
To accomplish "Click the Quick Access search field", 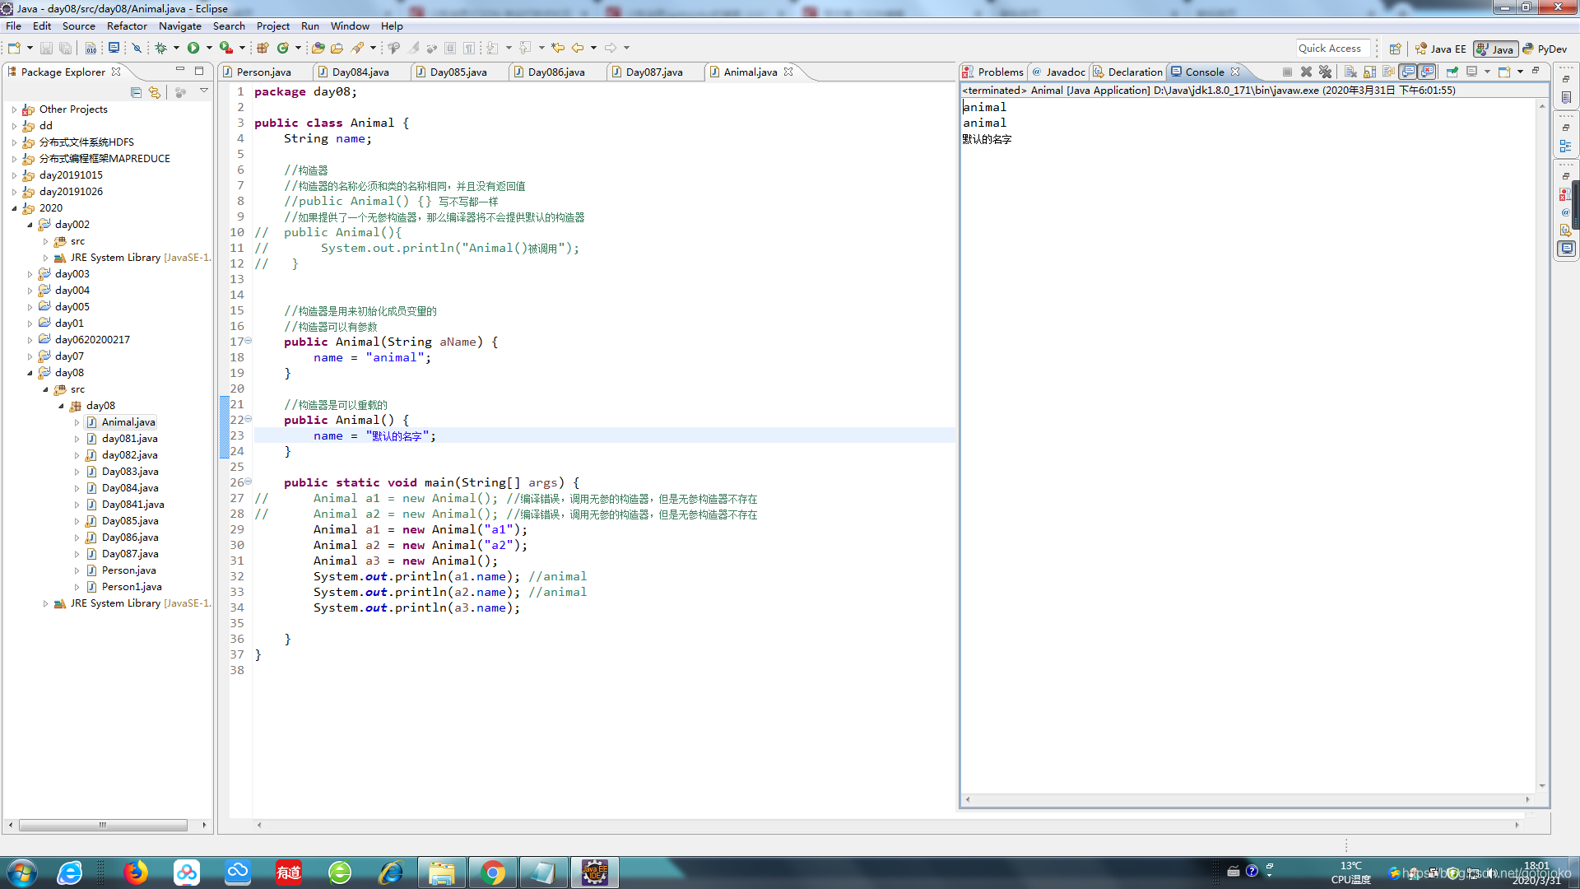I will click(1333, 49).
